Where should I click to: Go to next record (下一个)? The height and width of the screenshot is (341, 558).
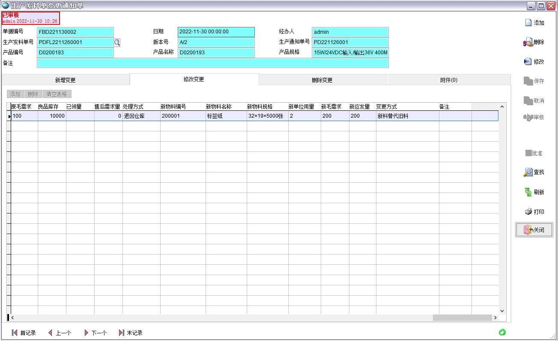86,333
